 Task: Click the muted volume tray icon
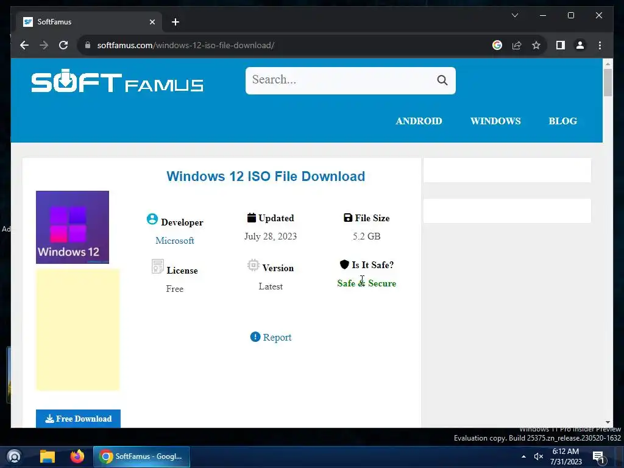[539, 456]
